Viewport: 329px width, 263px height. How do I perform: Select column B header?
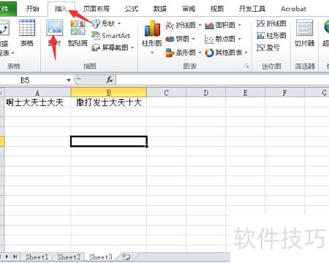pos(109,93)
